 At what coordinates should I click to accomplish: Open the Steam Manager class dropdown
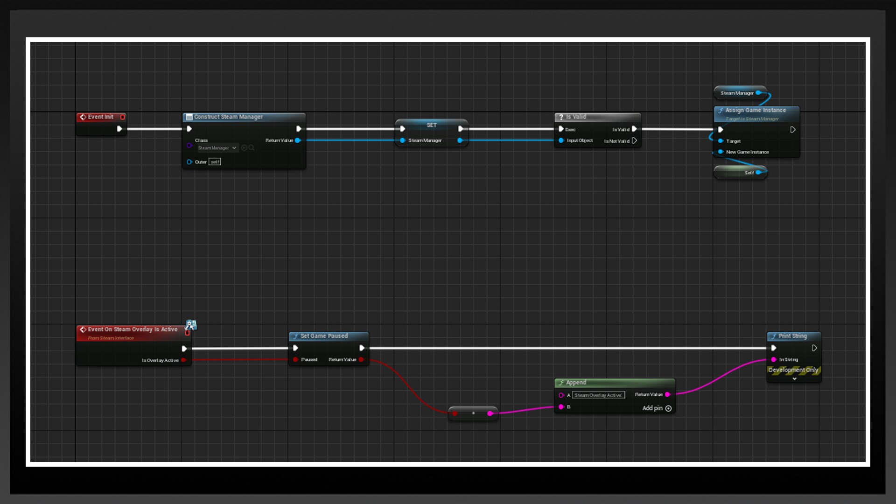218,148
